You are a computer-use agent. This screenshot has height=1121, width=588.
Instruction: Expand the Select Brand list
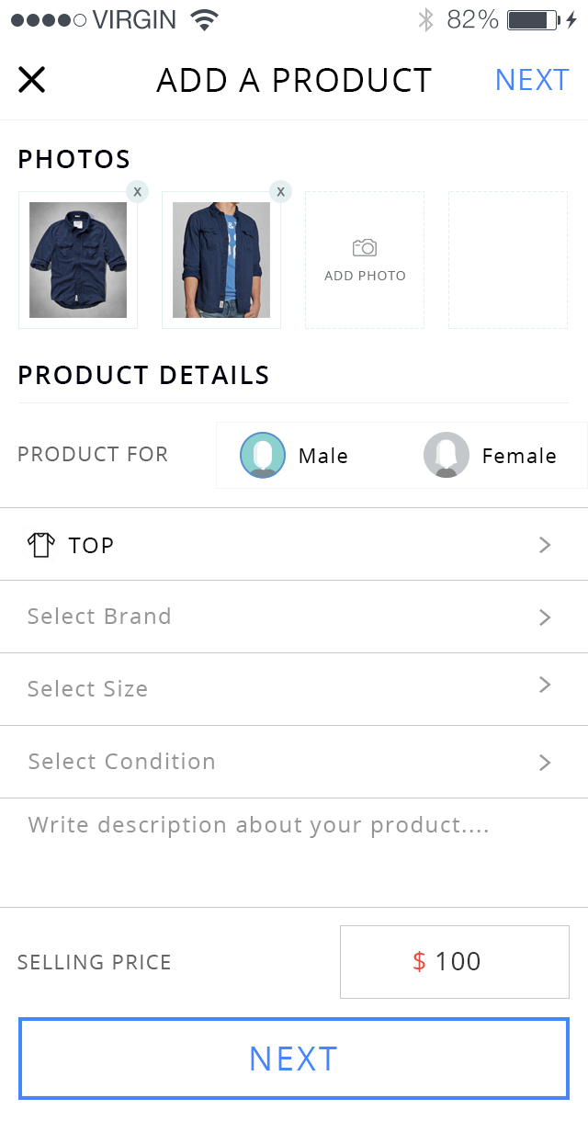294,617
